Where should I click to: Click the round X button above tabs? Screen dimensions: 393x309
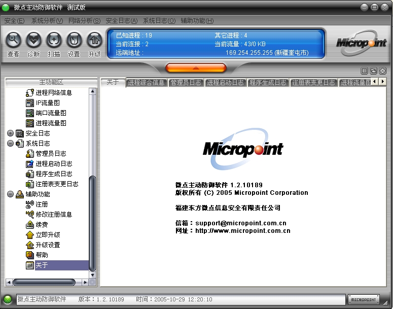click(x=383, y=71)
